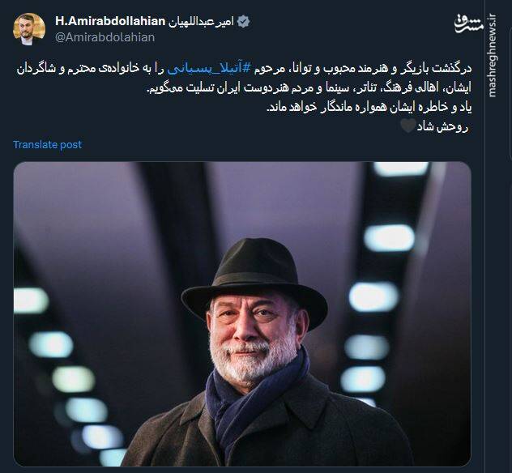Click the blue verified badge icon

point(243,22)
